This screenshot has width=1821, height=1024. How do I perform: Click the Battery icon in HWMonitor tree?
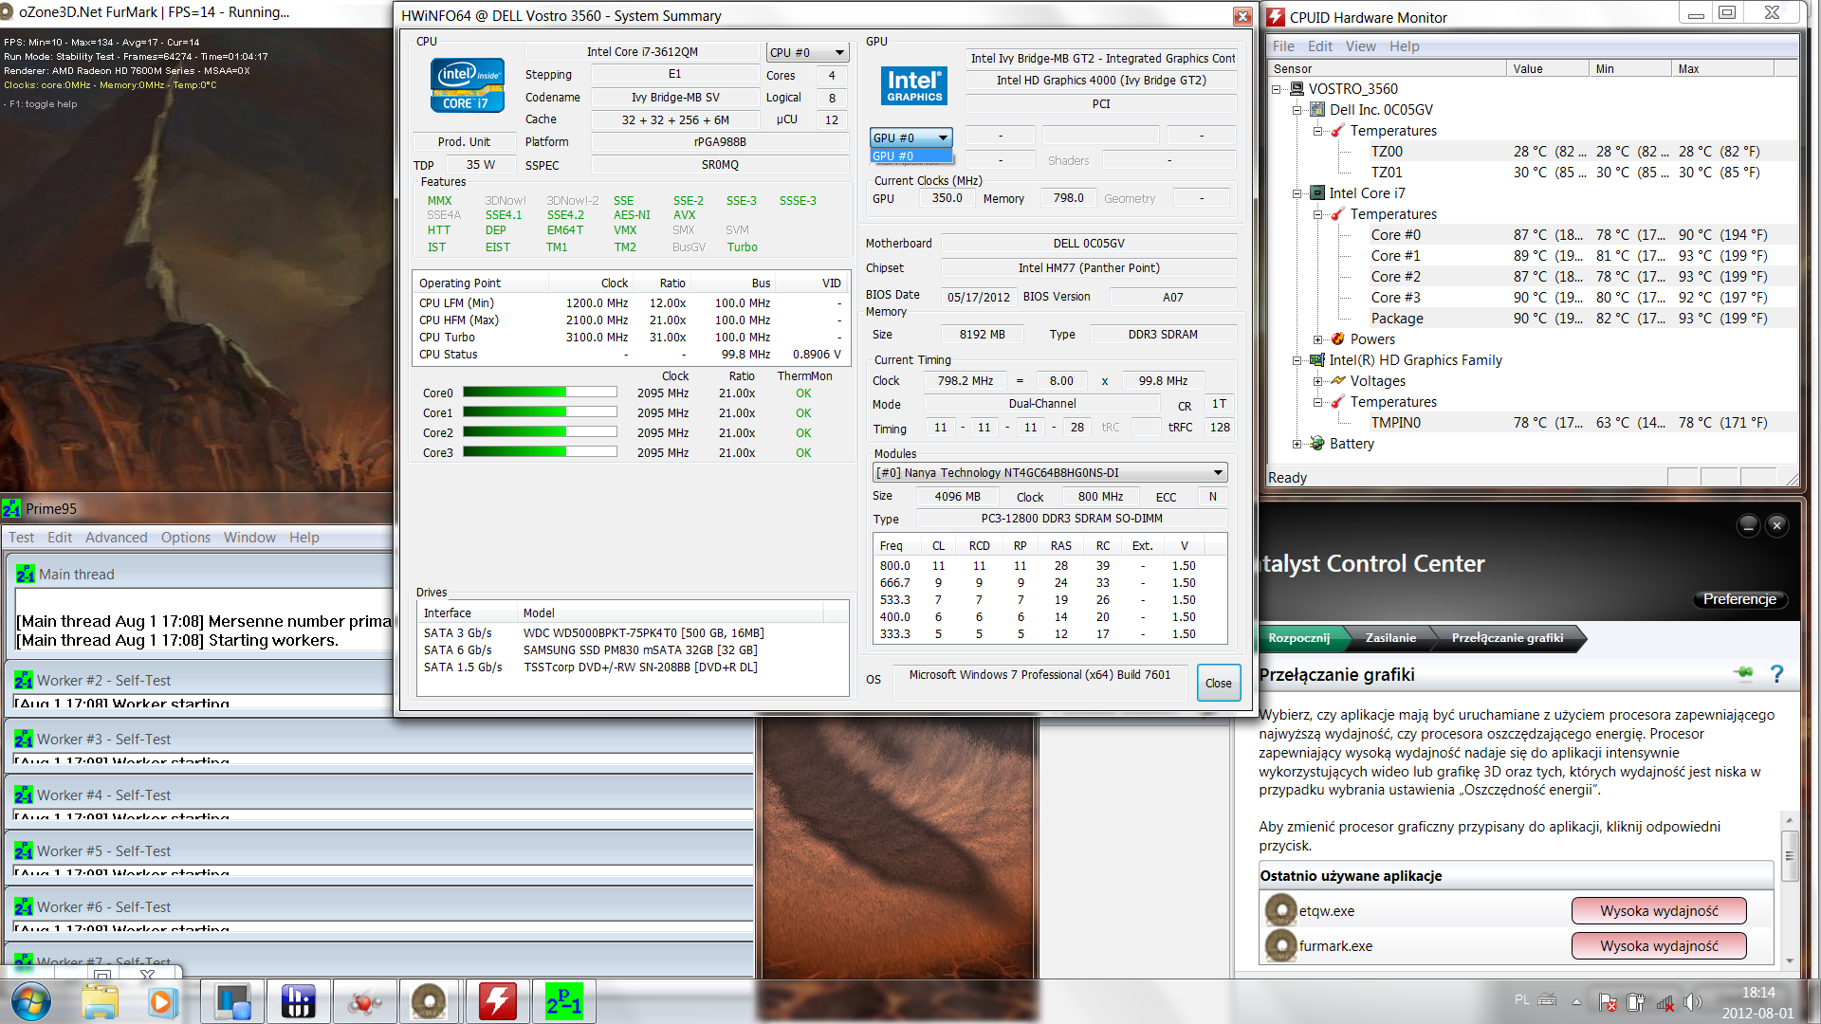[1316, 443]
